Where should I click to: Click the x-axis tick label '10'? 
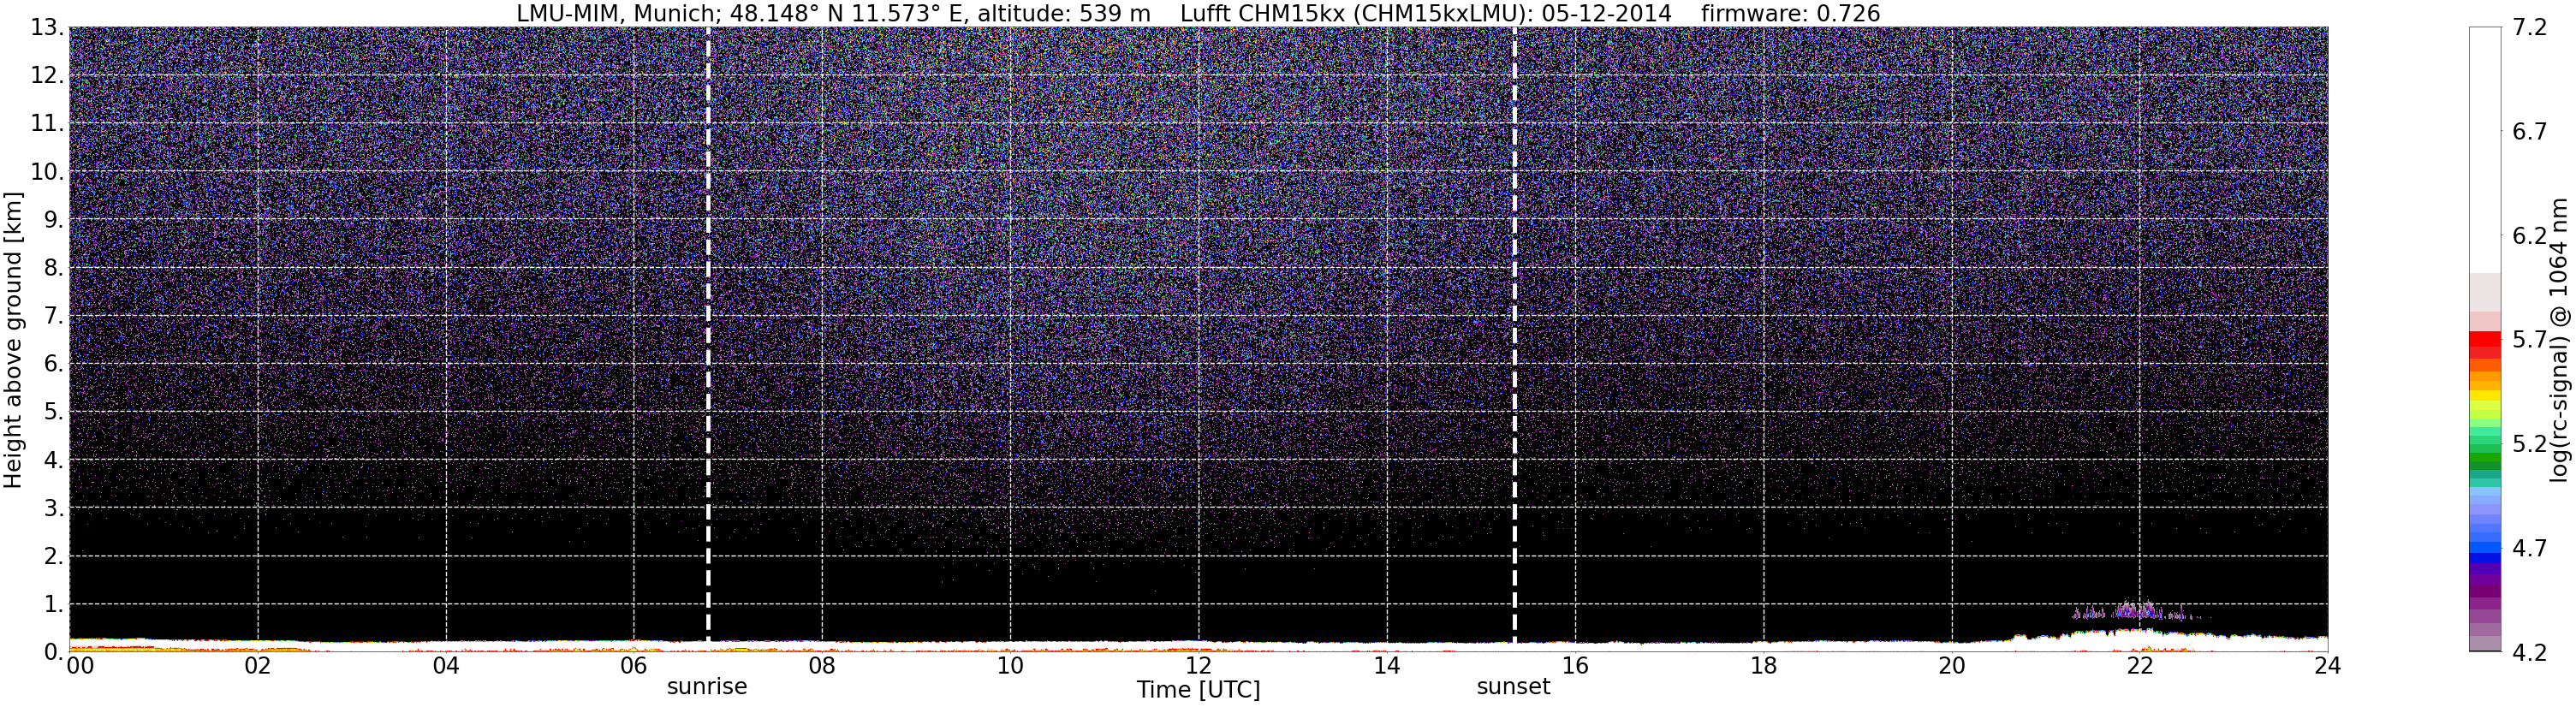point(1010,666)
